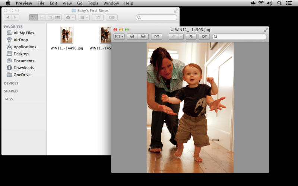
Task: Go forward in Finder window
Action: 15,17
